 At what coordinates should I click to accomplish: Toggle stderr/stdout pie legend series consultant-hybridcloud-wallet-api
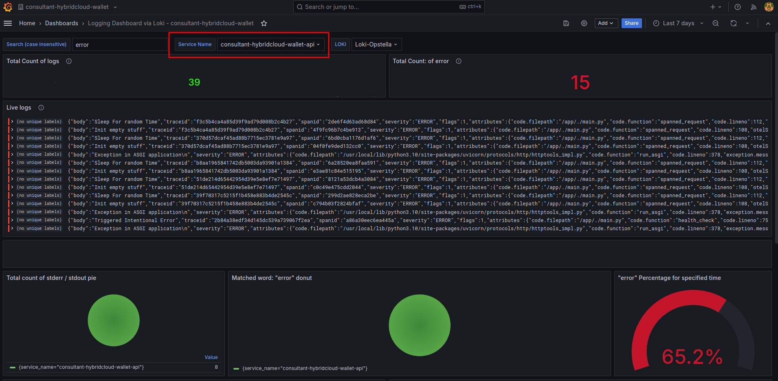point(81,367)
